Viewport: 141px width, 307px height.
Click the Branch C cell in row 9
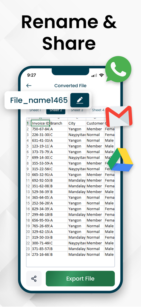coord(59,169)
